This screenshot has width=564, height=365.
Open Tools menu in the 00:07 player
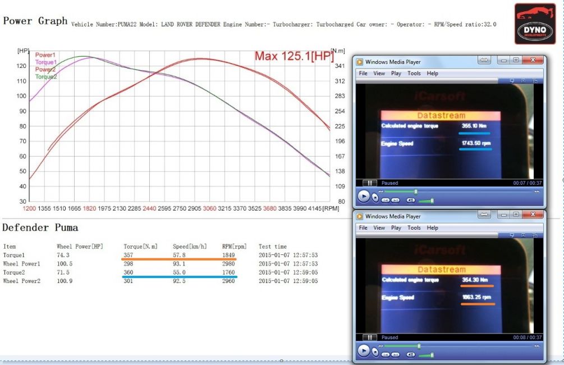(414, 74)
